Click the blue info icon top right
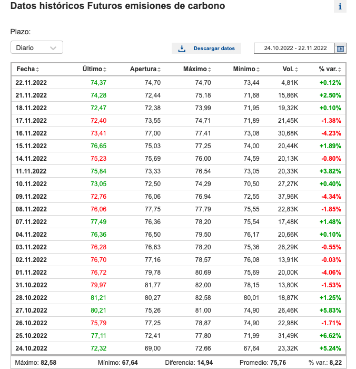This screenshot has width=356, height=369. (340, 6)
